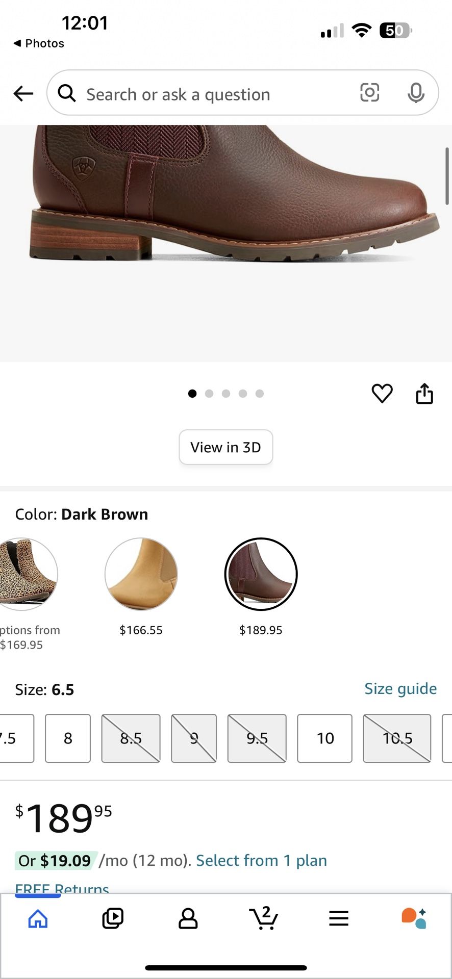Choose the tan color swatch at $166.55

pyautogui.click(x=141, y=574)
